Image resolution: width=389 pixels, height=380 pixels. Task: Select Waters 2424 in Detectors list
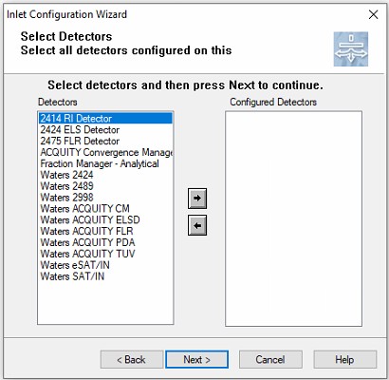coord(105,175)
